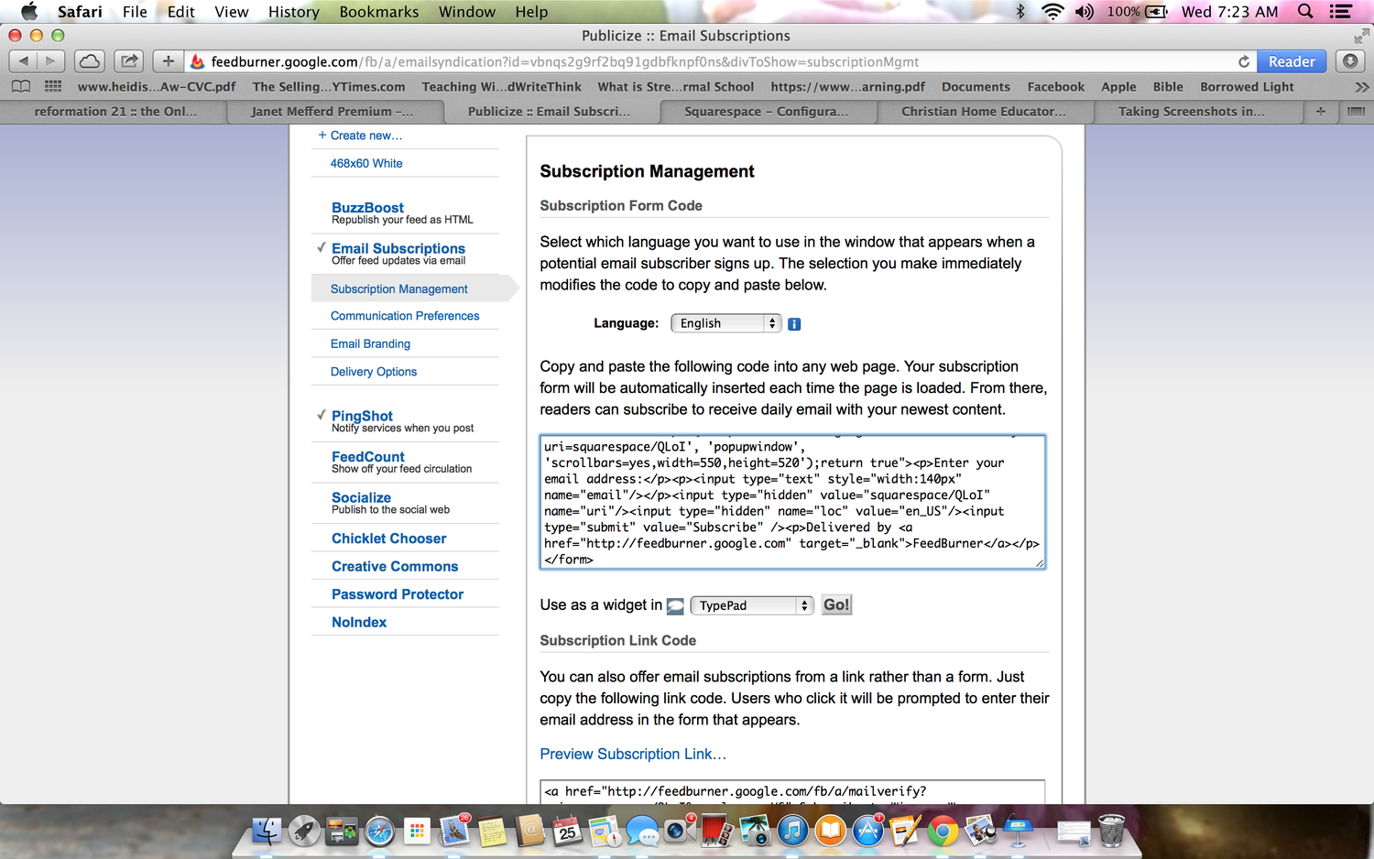
Task: Click the language info icon
Action: pyautogui.click(x=794, y=324)
